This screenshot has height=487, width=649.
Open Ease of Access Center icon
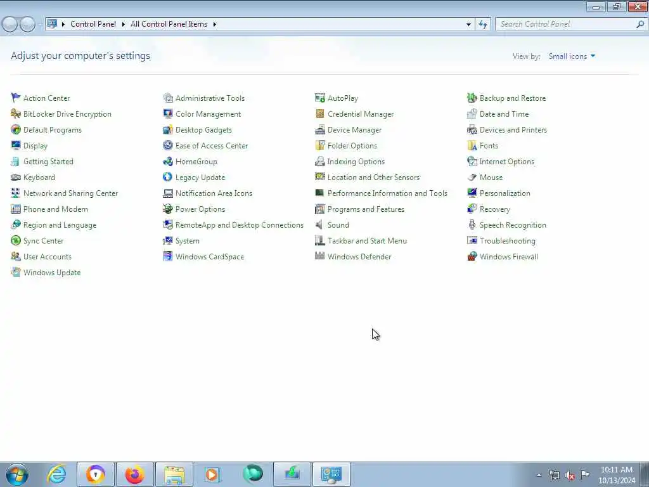click(167, 145)
